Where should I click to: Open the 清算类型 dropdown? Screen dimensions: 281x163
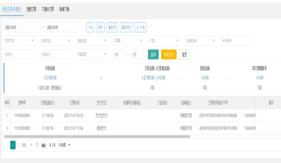coord(92,41)
